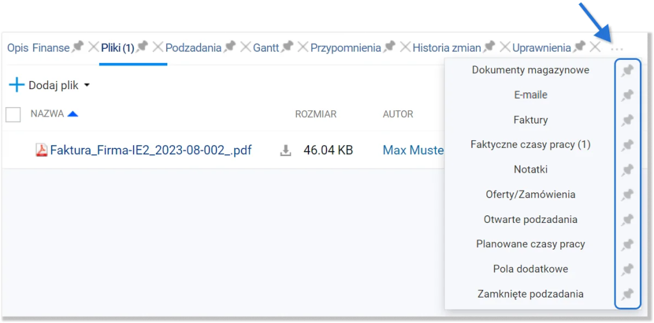Pin the Notatki entry to tabs
The width and height of the screenshot is (654, 323).
pos(627,170)
